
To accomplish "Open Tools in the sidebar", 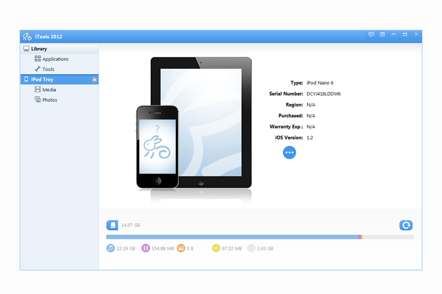I will coord(48,69).
